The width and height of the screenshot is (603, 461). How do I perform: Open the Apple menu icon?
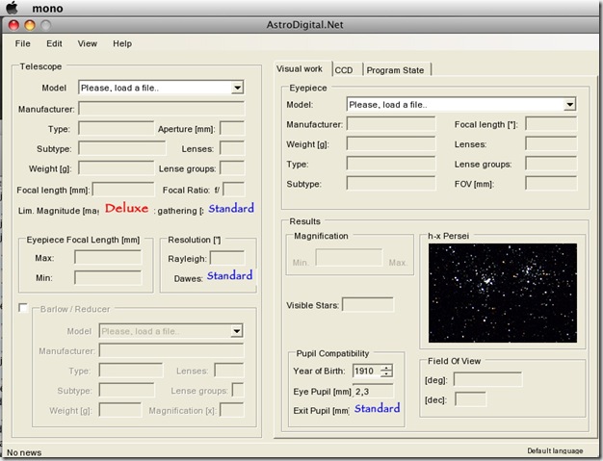click(x=13, y=8)
